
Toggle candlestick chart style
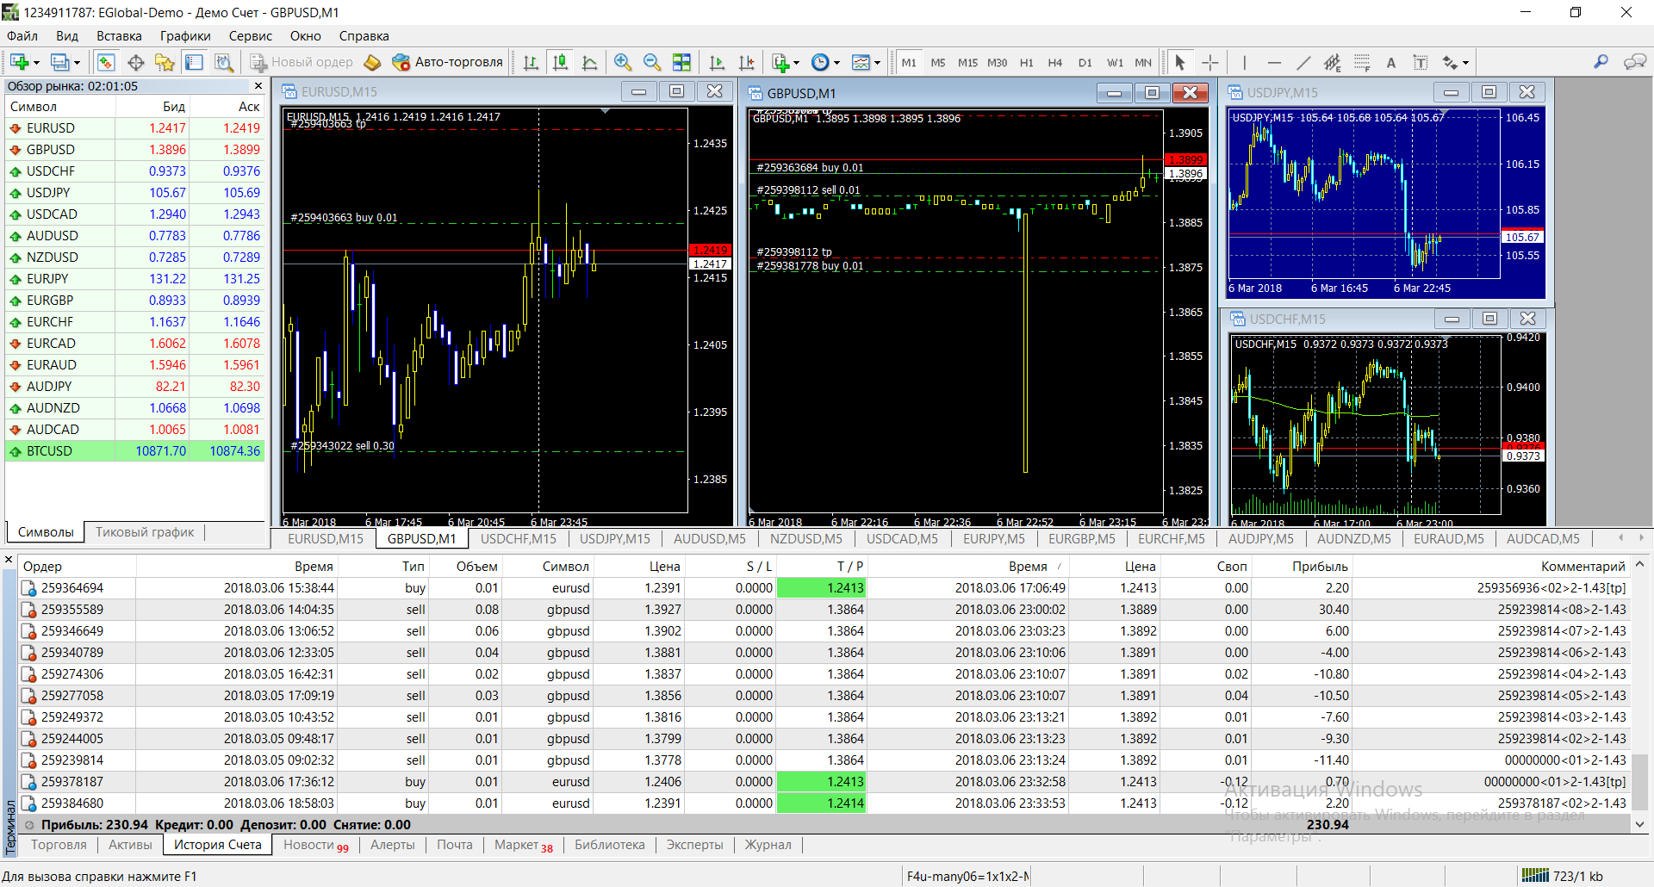(560, 62)
